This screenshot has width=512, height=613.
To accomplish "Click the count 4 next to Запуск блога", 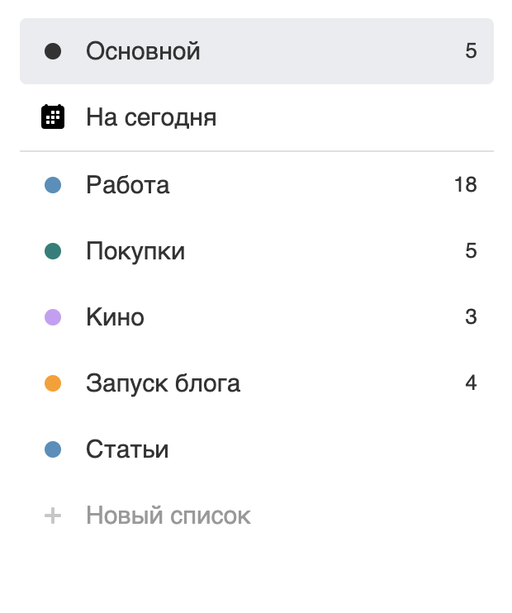I will tap(471, 383).
